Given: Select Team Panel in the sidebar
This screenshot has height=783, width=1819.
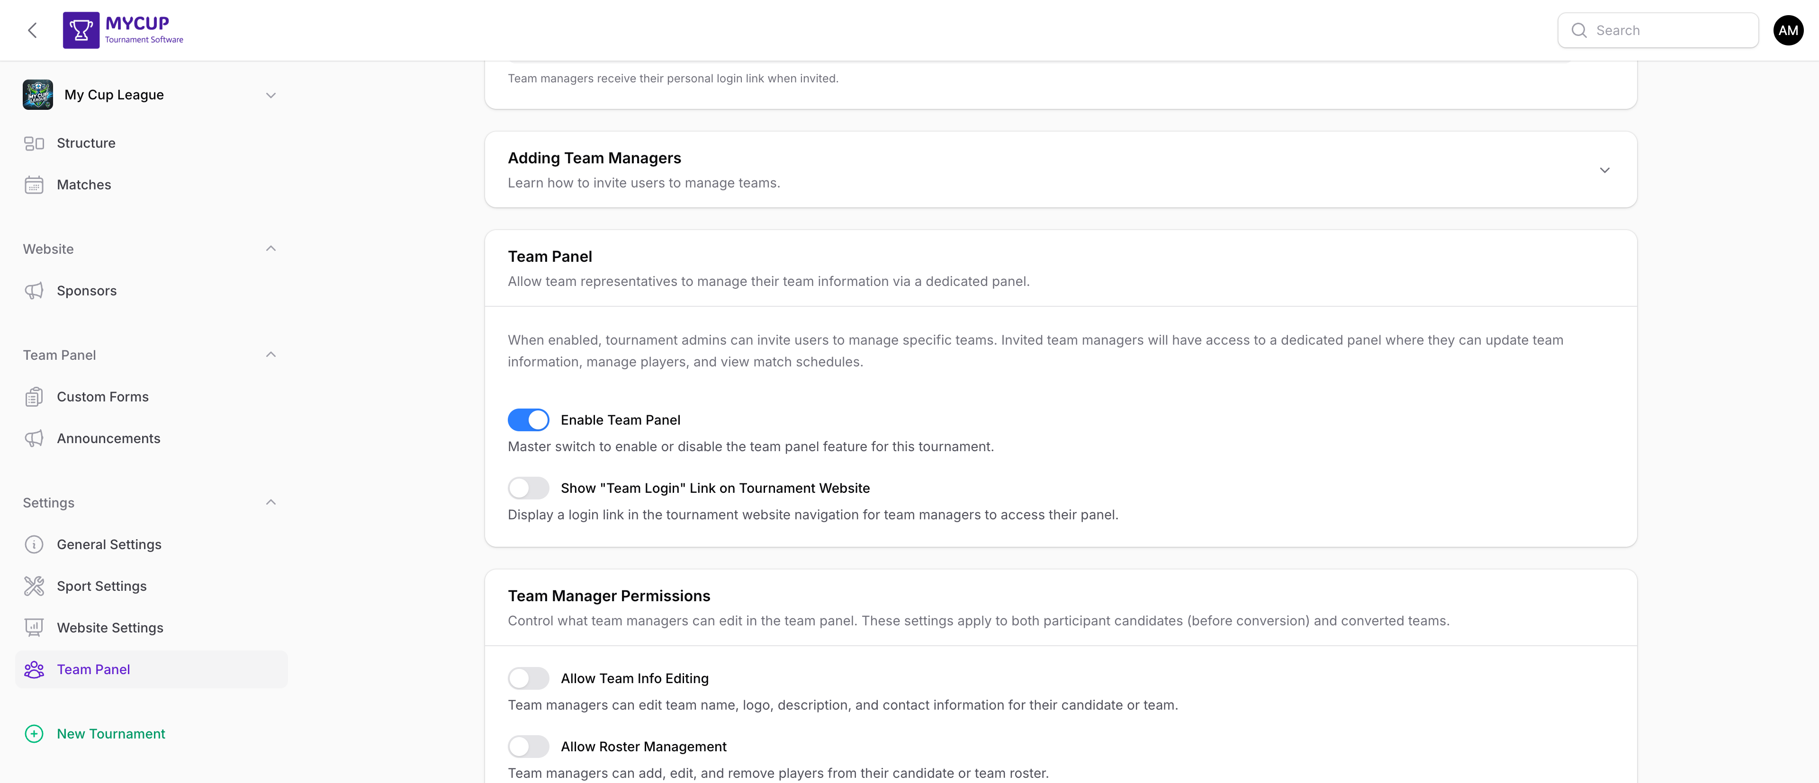Looking at the screenshot, I should click(x=93, y=669).
